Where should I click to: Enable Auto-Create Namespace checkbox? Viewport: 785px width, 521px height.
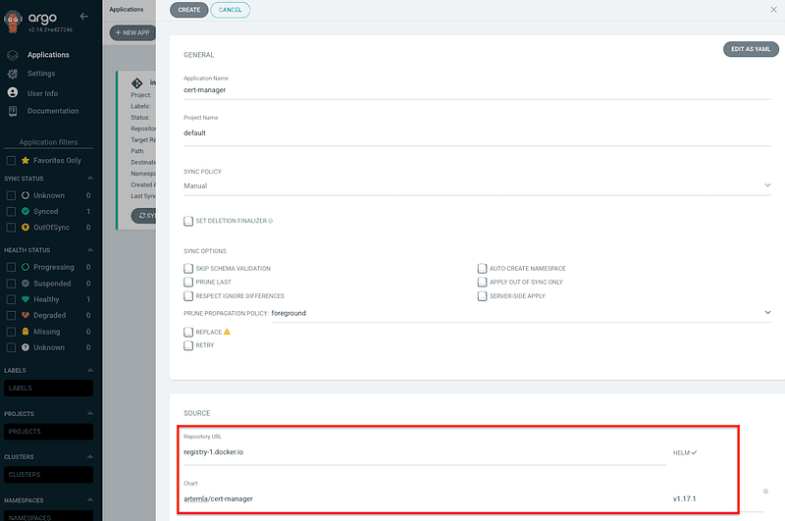[482, 268]
